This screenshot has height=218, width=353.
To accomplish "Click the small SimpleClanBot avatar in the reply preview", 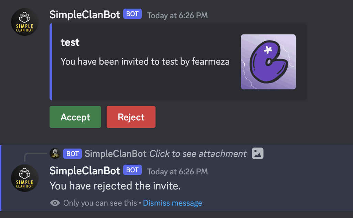I will click(x=55, y=153).
